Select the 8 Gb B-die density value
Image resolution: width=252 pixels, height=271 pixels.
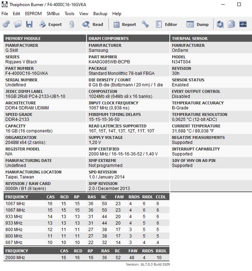(x=126, y=85)
